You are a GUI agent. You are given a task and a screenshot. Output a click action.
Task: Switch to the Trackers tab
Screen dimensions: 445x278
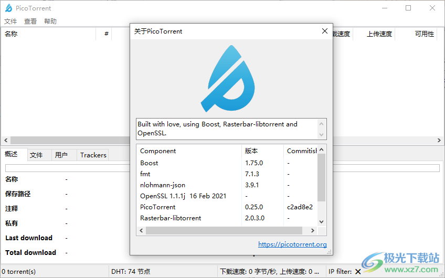(x=93, y=155)
